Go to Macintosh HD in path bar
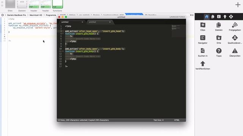 point(36,15)
